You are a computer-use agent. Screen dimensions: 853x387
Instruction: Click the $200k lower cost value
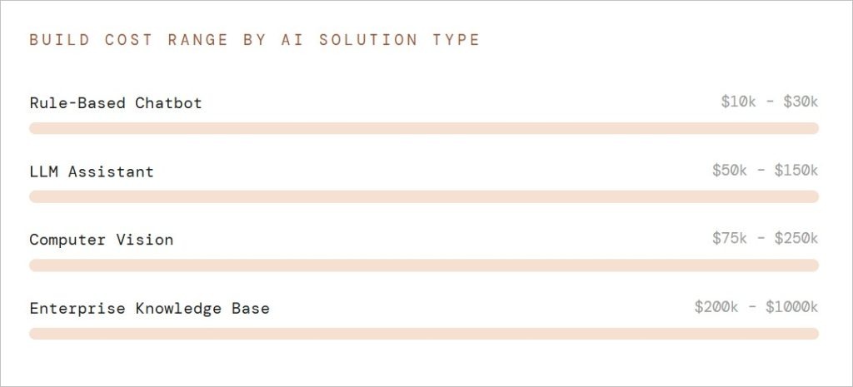(x=716, y=306)
